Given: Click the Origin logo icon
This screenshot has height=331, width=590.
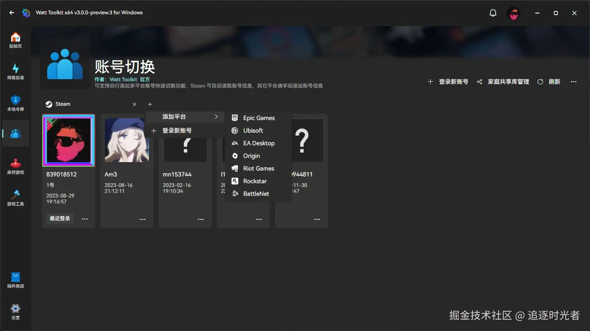Looking at the screenshot, I should tap(235, 156).
